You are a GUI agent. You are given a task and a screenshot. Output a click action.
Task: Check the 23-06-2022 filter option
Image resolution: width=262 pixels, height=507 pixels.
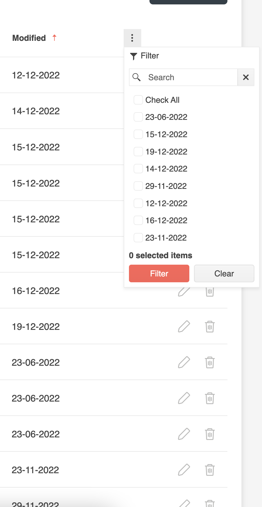point(138,117)
